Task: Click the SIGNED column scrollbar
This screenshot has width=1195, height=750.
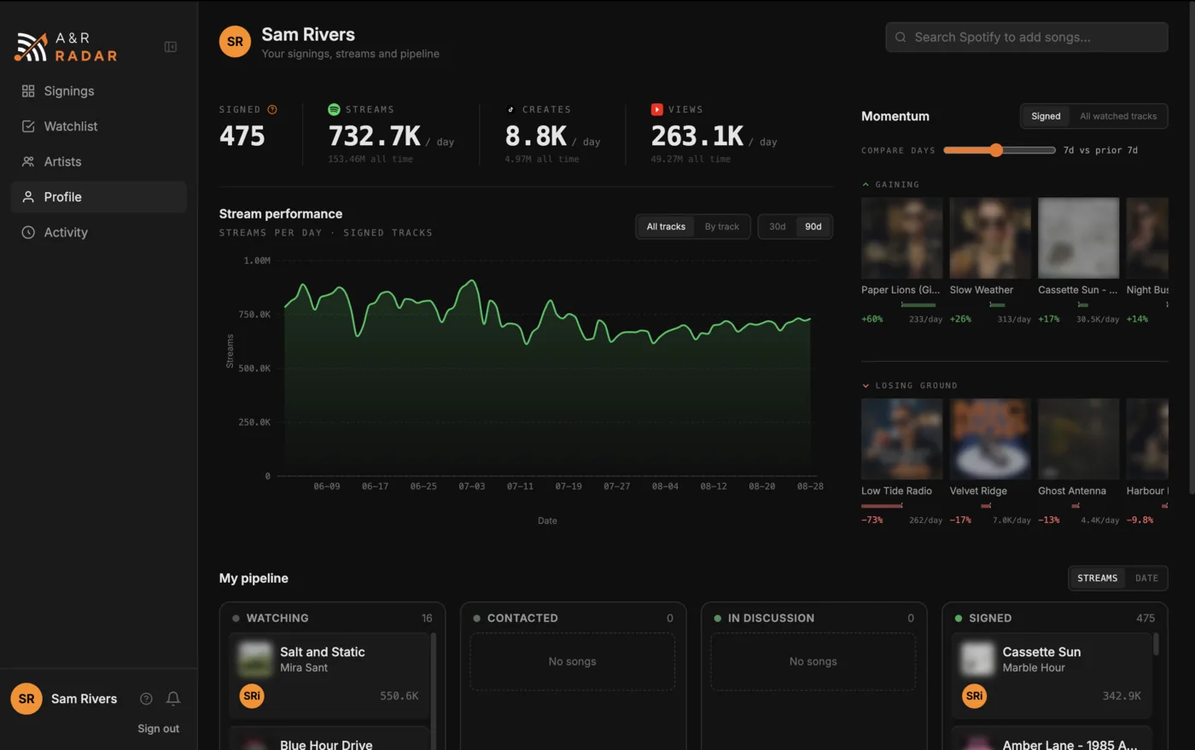Action: (1156, 644)
